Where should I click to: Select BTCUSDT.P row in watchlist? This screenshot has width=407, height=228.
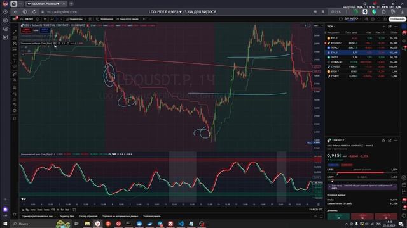pyautogui.click(x=362, y=43)
